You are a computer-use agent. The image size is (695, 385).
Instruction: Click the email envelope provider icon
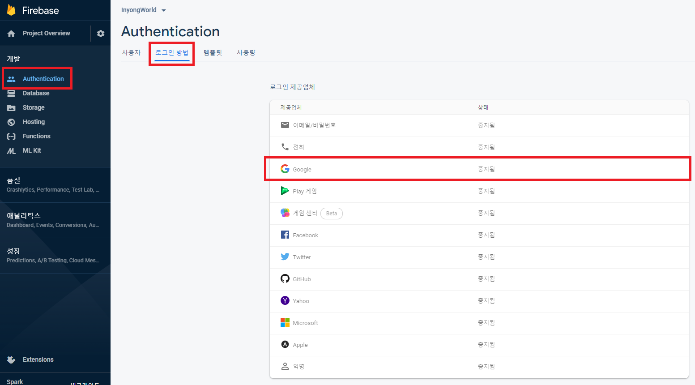tap(285, 125)
